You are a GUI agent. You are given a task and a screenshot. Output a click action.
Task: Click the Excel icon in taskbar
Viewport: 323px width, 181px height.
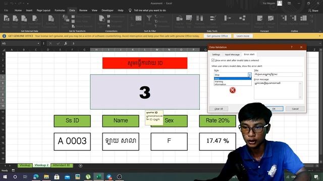[99, 176]
